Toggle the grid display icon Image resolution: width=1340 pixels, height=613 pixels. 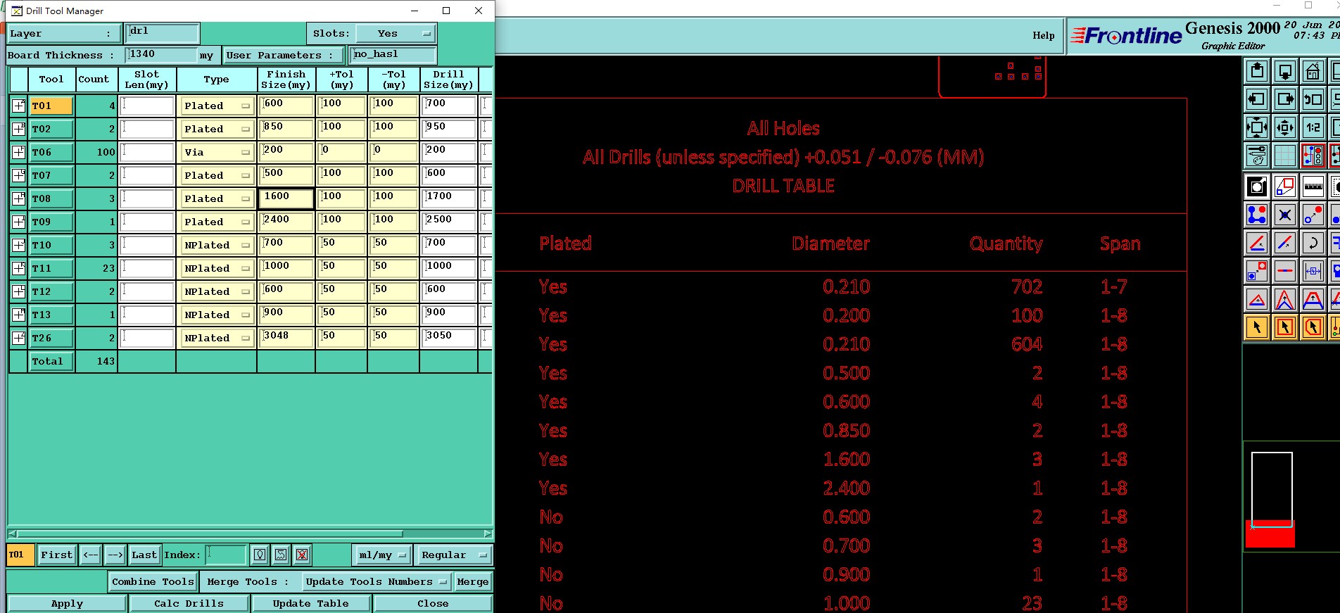click(1285, 156)
